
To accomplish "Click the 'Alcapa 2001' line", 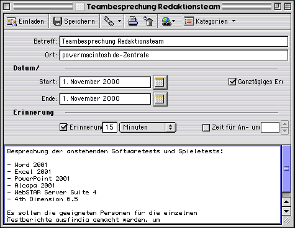I will click(31, 186).
